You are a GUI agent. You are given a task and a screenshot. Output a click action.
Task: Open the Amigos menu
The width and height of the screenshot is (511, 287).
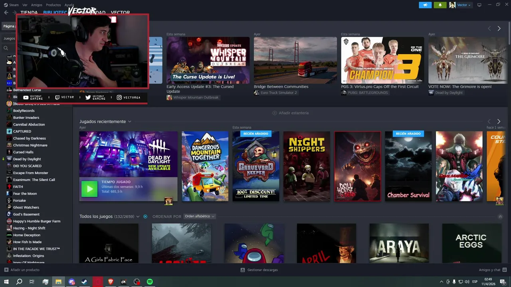pos(37,5)
